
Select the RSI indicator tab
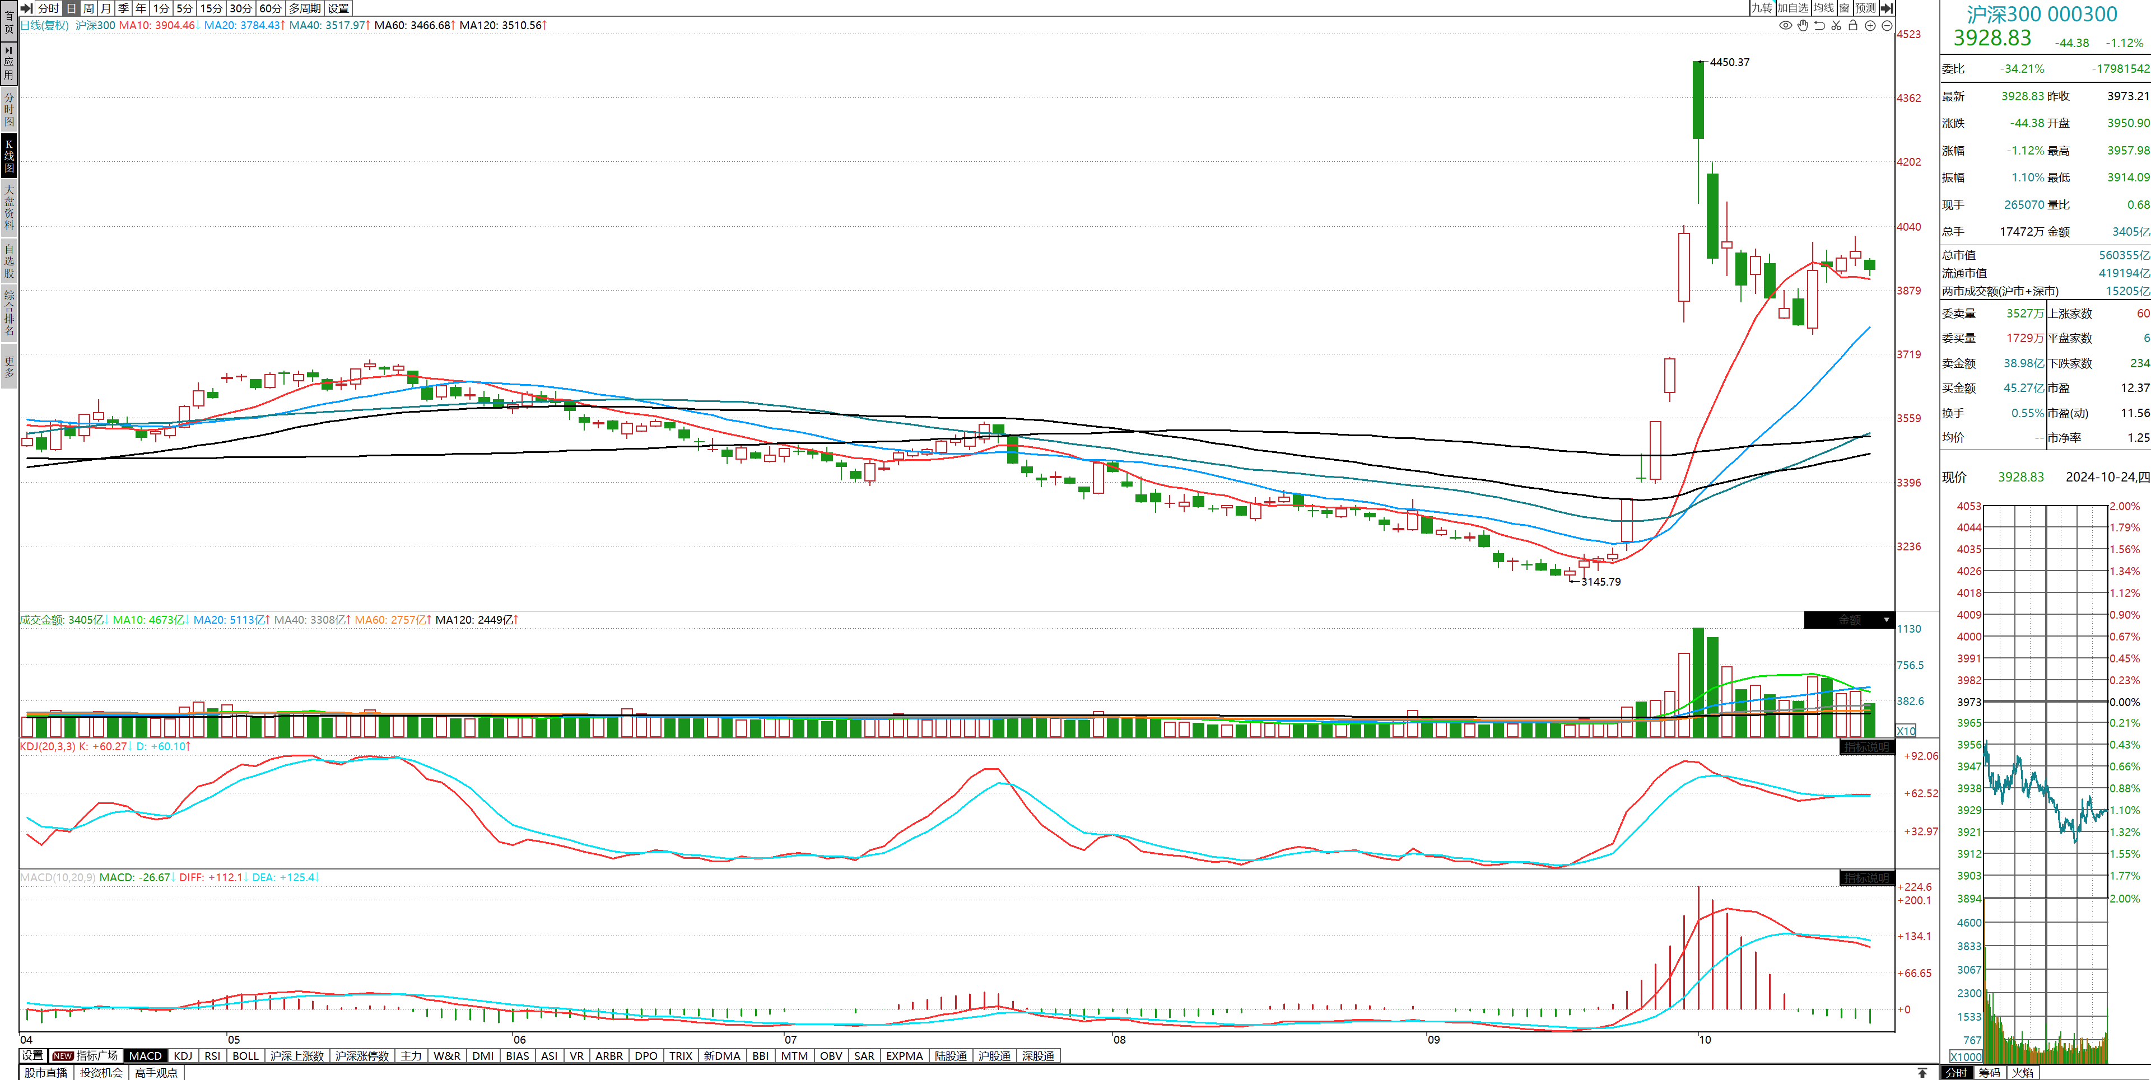[x=213, y=1056]
